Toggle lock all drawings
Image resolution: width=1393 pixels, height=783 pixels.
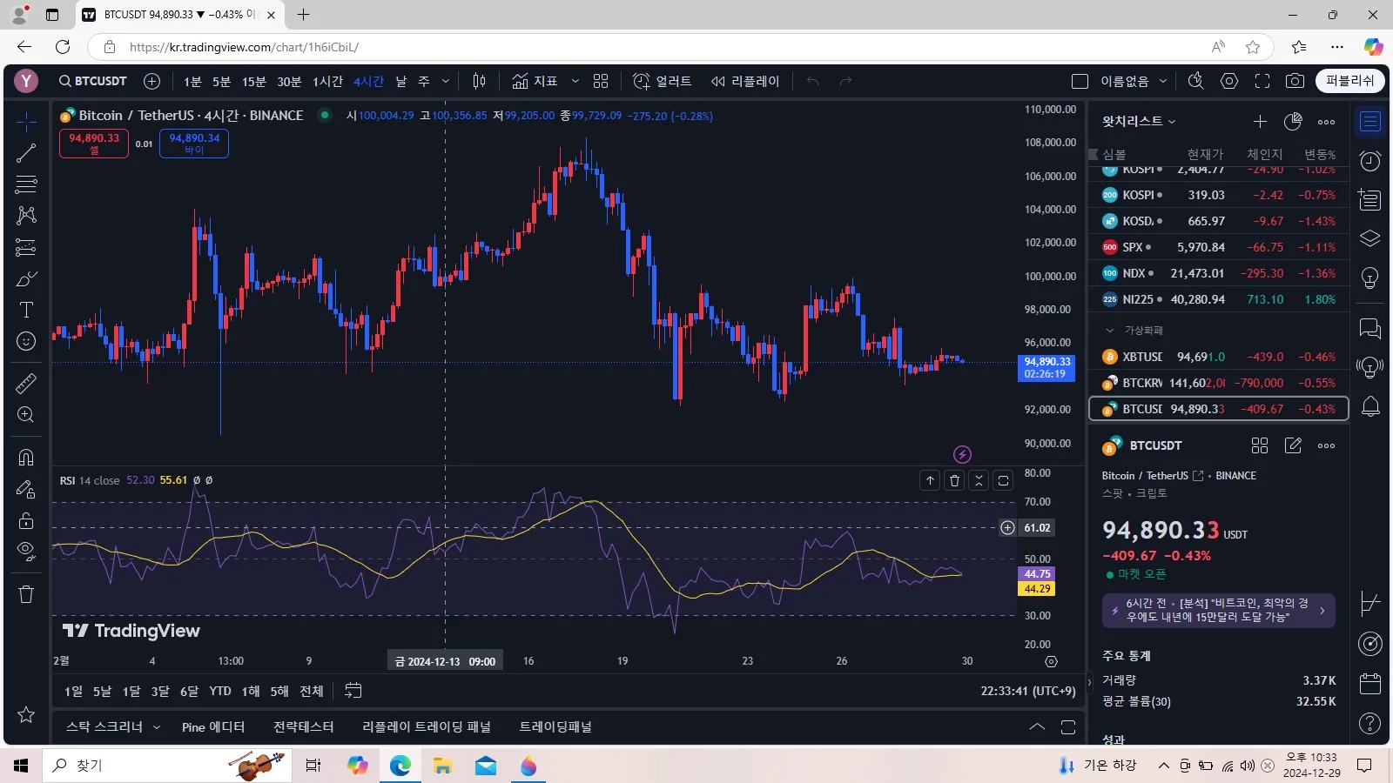click(26, 520)
